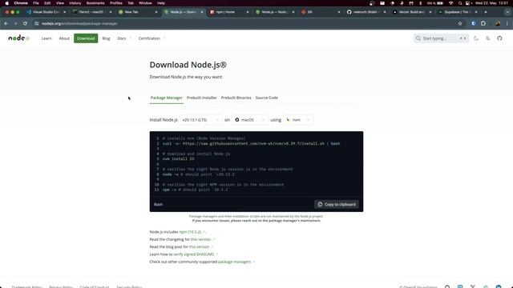Viewport: 513px width, 288px height.
Task: Click the Bluetooth icon in the menu bar
Action: pyautogui.click(x=420, y=3)
